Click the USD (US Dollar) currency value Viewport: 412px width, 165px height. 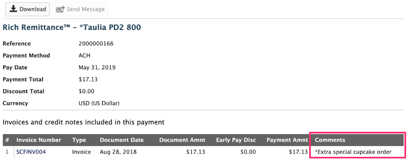(x=99, y=103)
